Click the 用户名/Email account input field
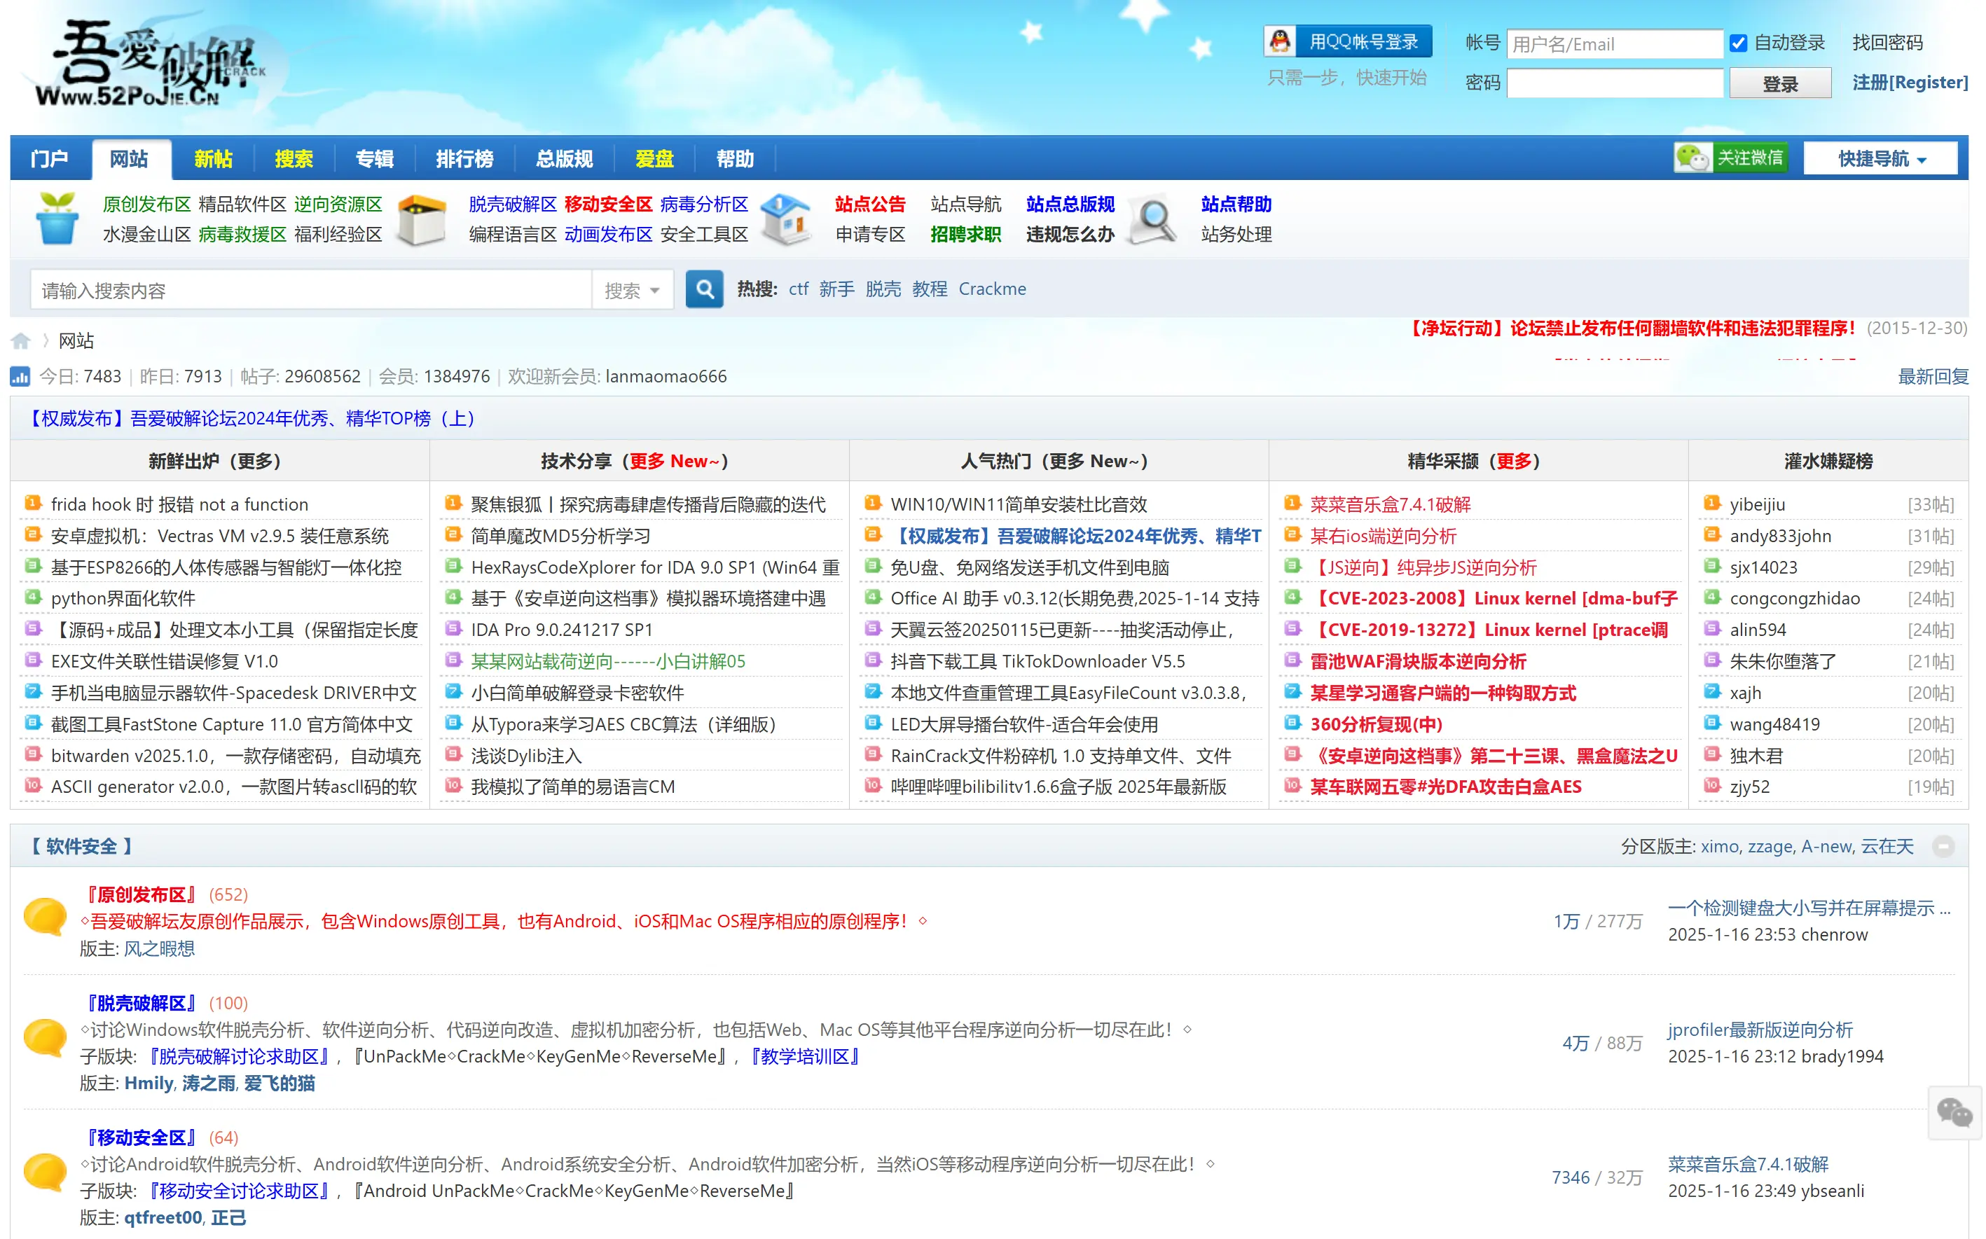This screenshot has width=1986, height=1239. click(1613, 44)
